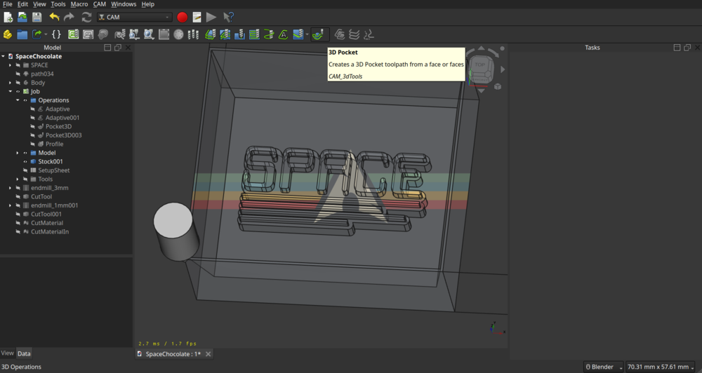The height and width of the screenshot is (373, 702).
Task: Click the Drilling operation icon
Action: [x=239, y=34]
